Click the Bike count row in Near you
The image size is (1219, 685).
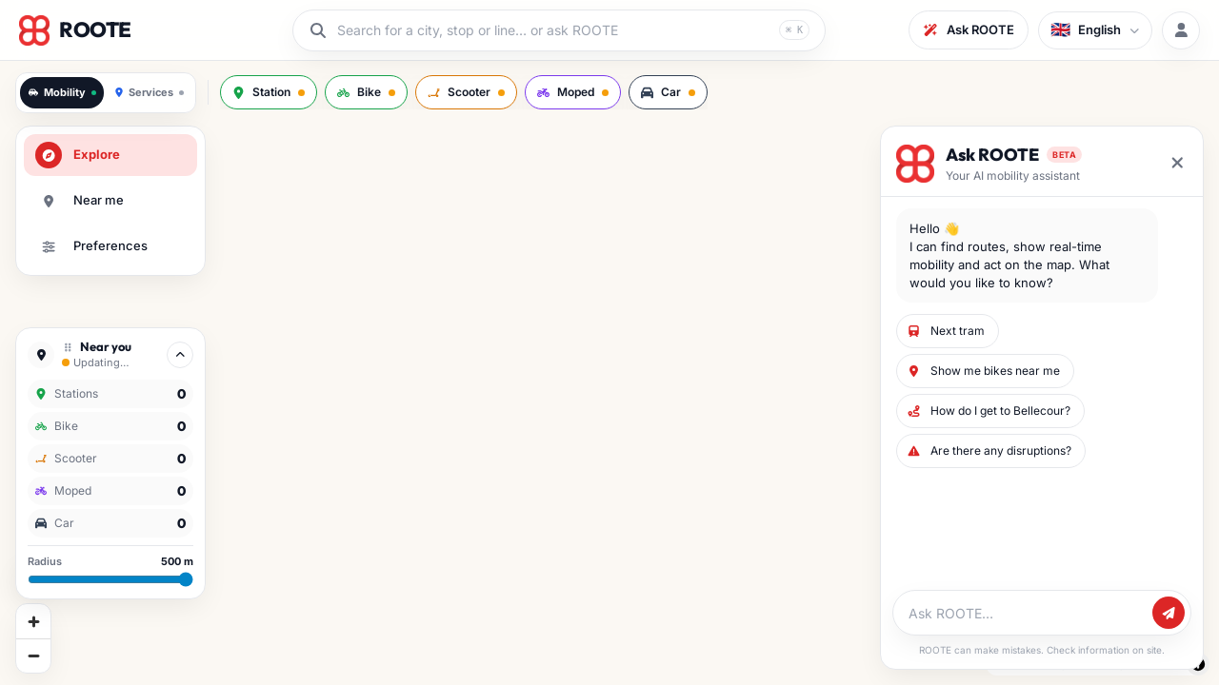(110, 426)
